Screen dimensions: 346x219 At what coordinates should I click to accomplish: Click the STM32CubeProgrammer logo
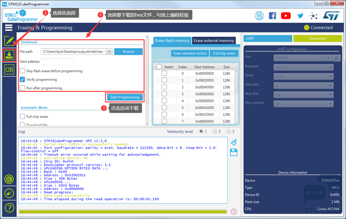tap(21, 16)
